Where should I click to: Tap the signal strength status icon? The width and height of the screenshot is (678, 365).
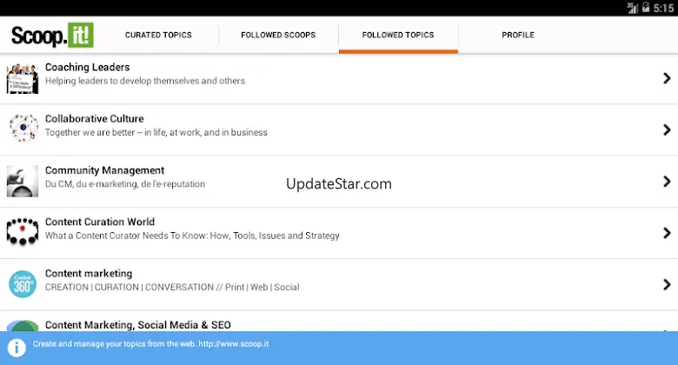point(633,8)
